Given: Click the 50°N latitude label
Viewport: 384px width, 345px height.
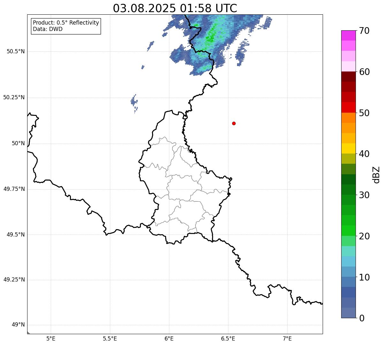Looking at the screenshot, I should coord(18,143).
